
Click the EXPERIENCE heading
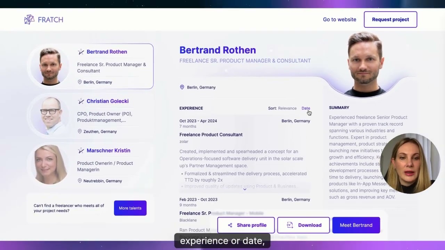(191, 108)
